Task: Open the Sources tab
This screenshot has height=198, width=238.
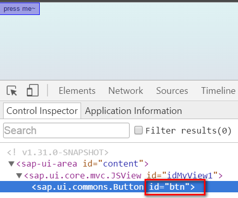Action: (172, 91)
